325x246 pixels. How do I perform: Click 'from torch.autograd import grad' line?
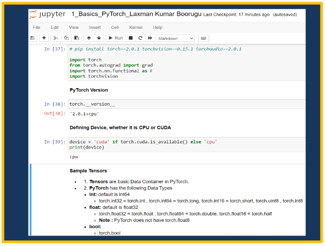click(x=111, y=65)
